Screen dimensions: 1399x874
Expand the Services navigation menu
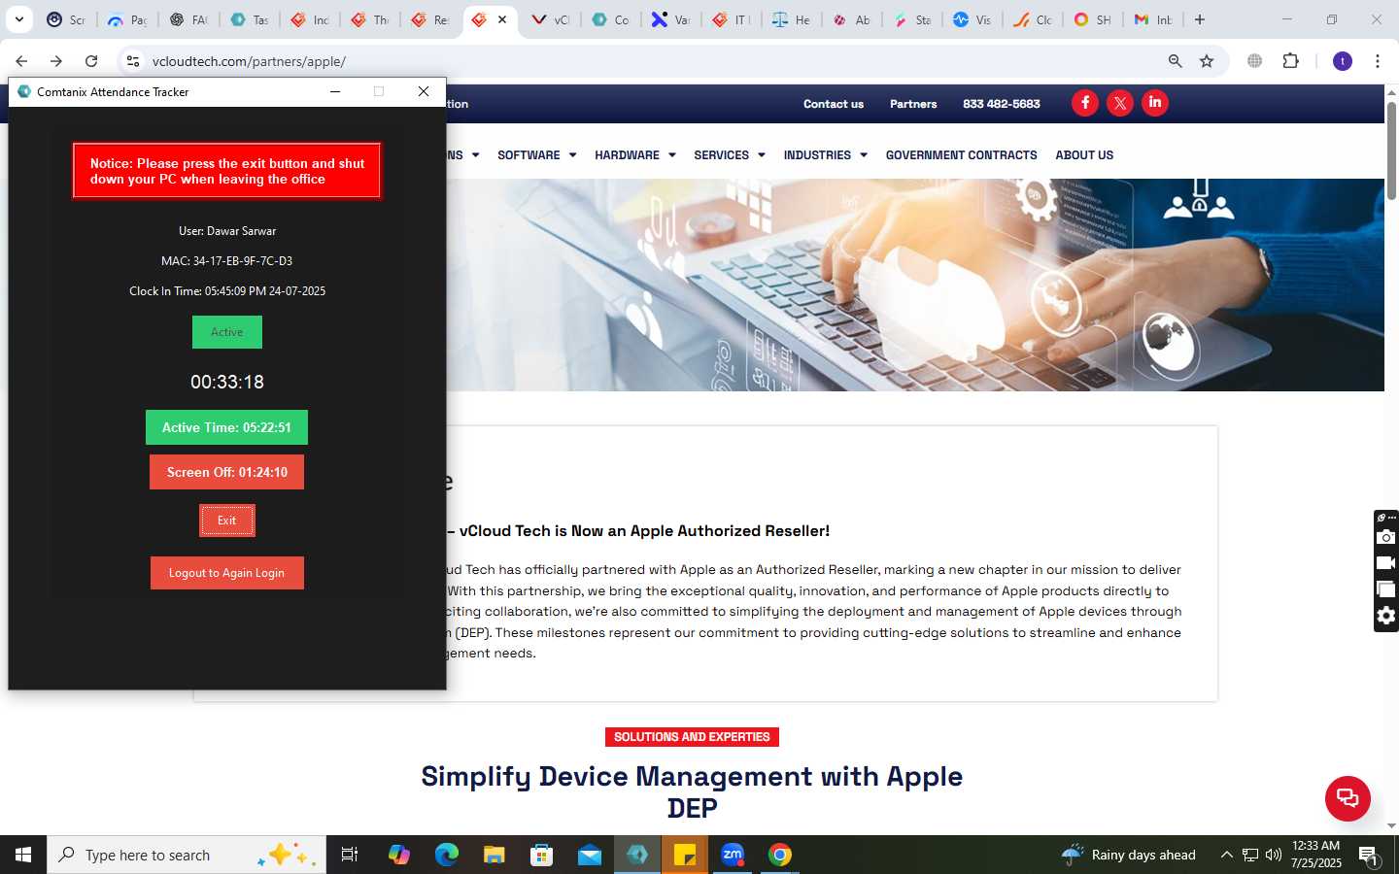[729, 155]
